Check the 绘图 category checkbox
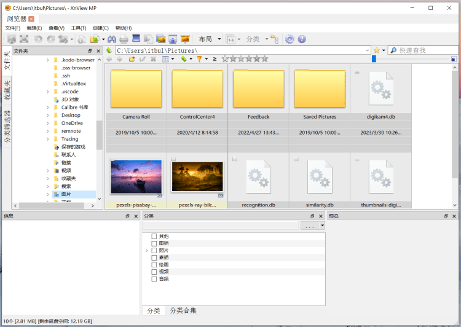Image resolution: width=461 pixels, height=327 pixels. pyautogui.click(x=154, y=265)
